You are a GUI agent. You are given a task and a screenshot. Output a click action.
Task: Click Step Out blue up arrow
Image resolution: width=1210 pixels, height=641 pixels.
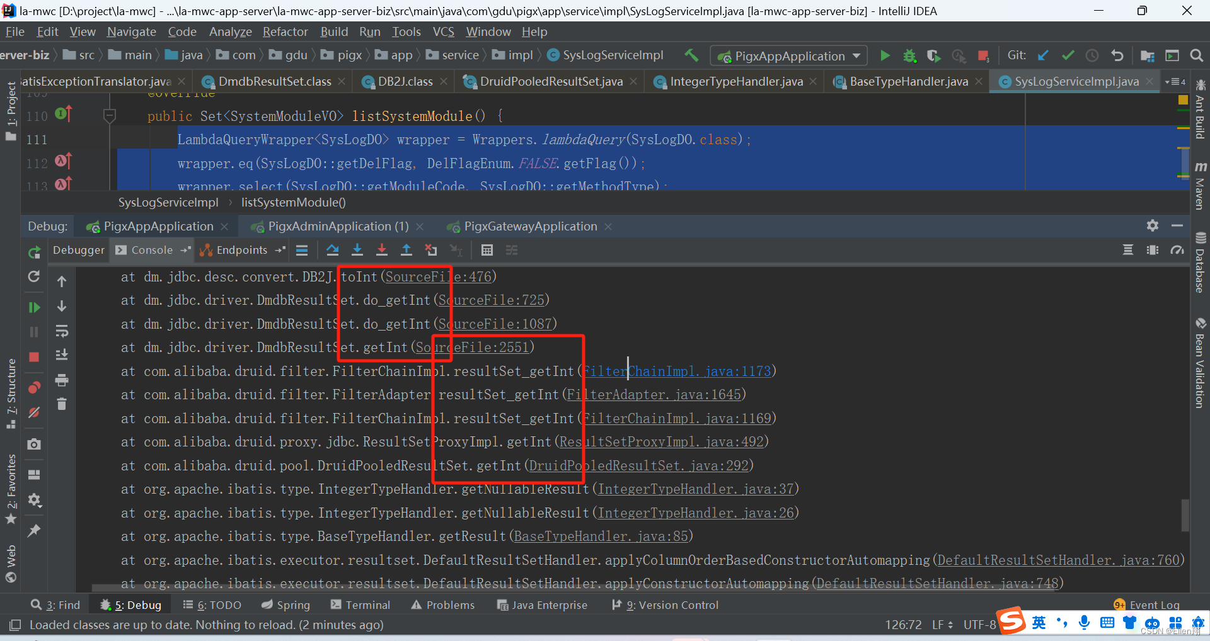coord(406,250)
